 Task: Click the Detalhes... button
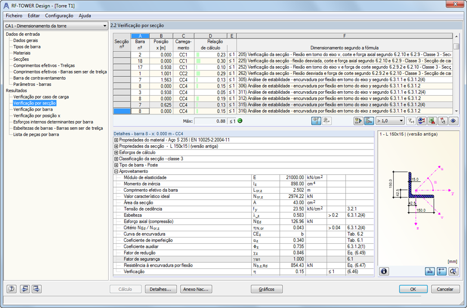click(x=161, y=289)
